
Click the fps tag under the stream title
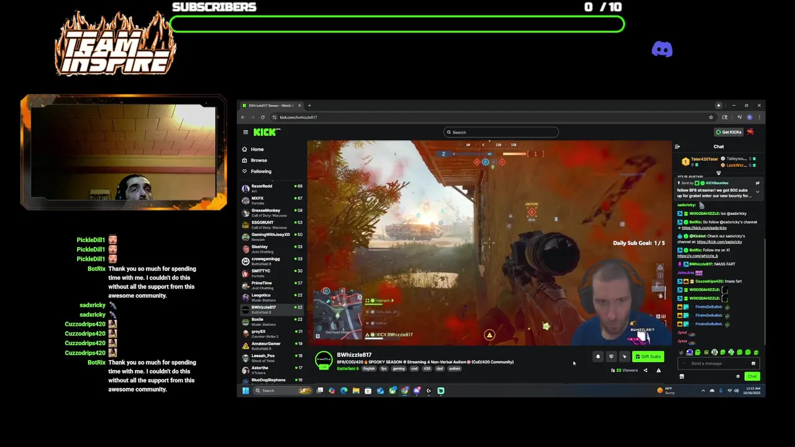384,369
